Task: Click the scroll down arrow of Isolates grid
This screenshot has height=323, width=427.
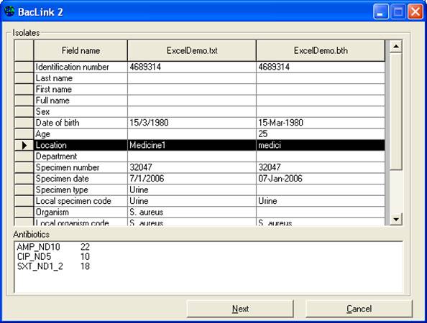Action: pos(396,219)
